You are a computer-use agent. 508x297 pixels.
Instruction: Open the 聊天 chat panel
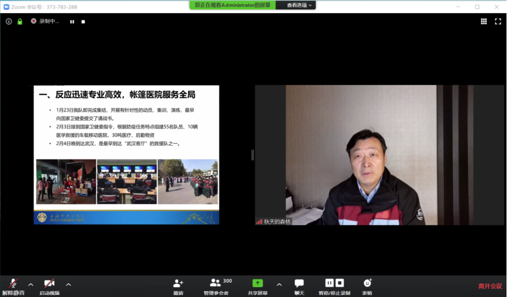click(x=299, y=286)
